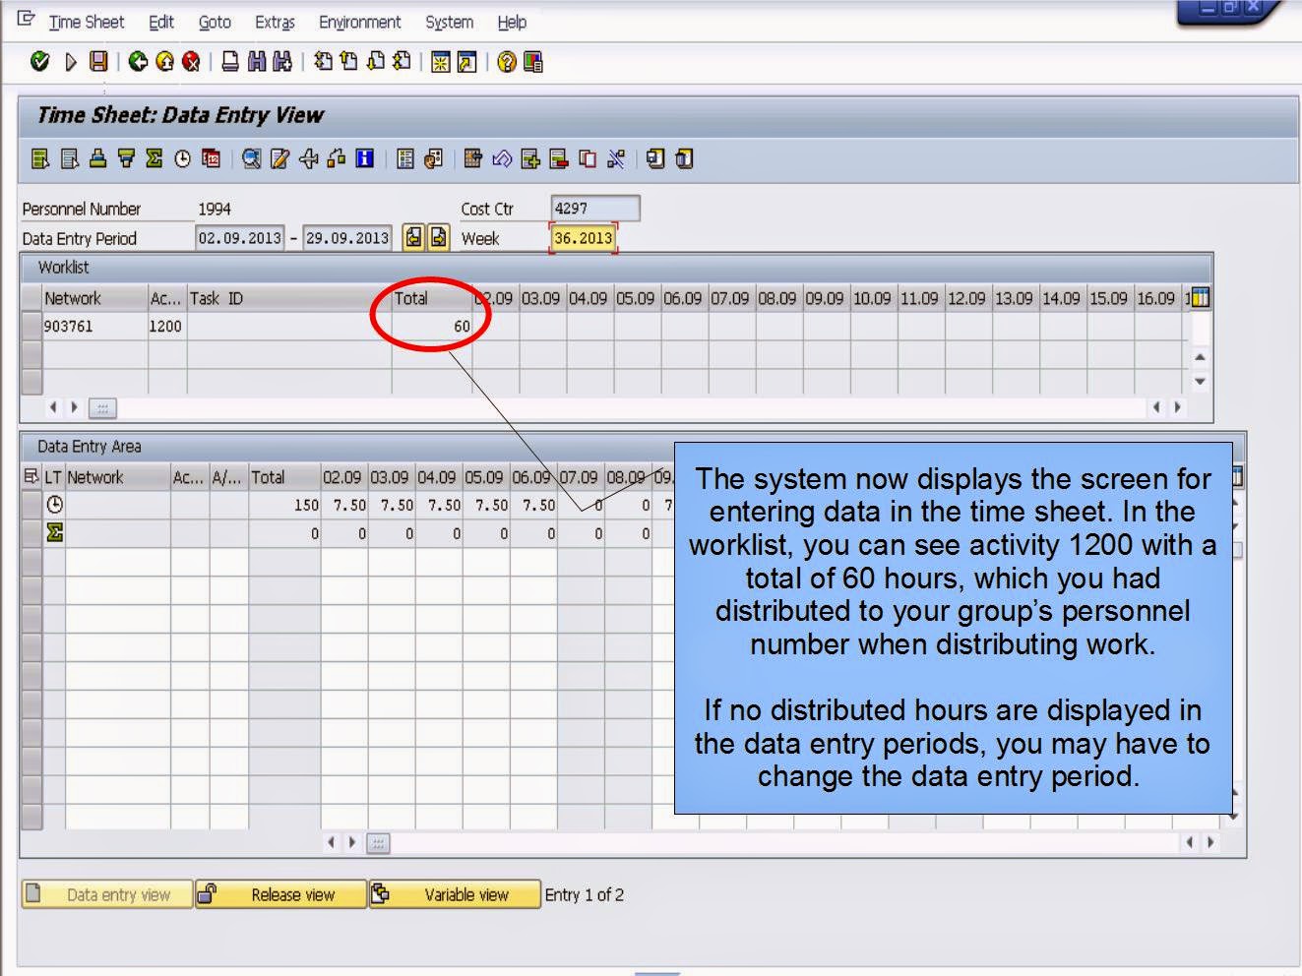This screenshot has height=976, width=1302.
Task: Click the Data Entry select-all corner icon
Action: [31, 477]
